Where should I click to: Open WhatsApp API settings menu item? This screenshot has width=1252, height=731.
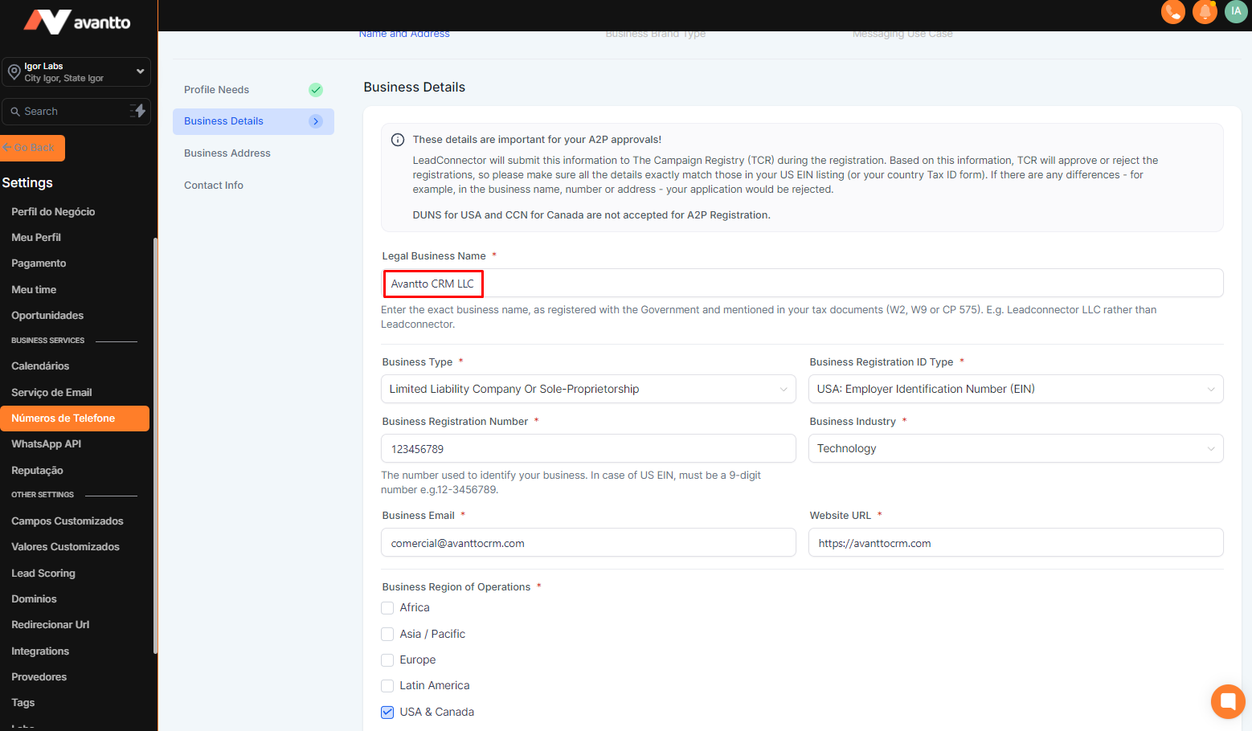[x=47, y=444]
